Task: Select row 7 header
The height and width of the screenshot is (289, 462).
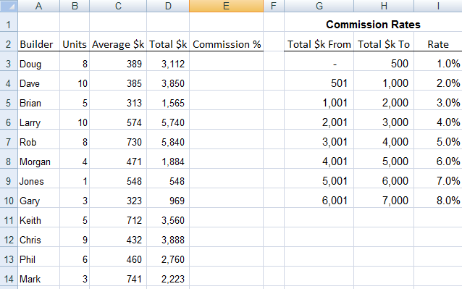Action: click(x=9, y=139)
